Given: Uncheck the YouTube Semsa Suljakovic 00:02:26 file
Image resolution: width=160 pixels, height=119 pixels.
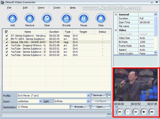Looking at the screenshot, I should click(7, 52).
